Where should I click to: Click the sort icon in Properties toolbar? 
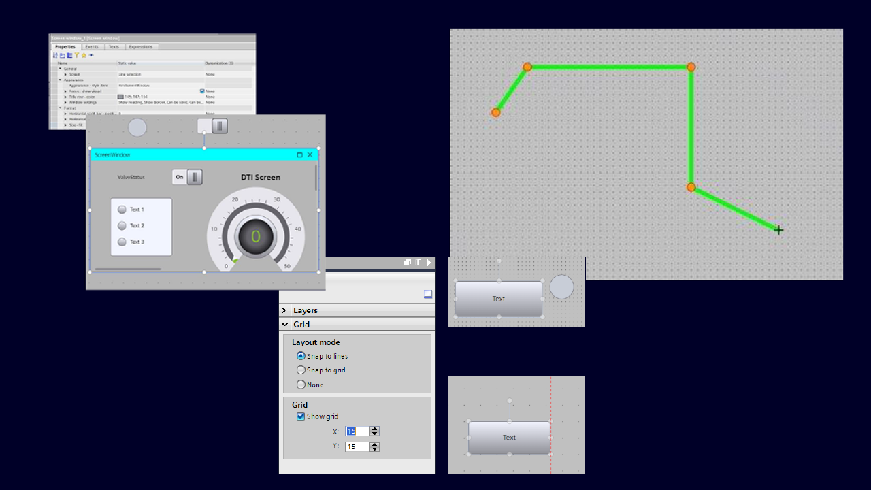[x=55, y=55]
